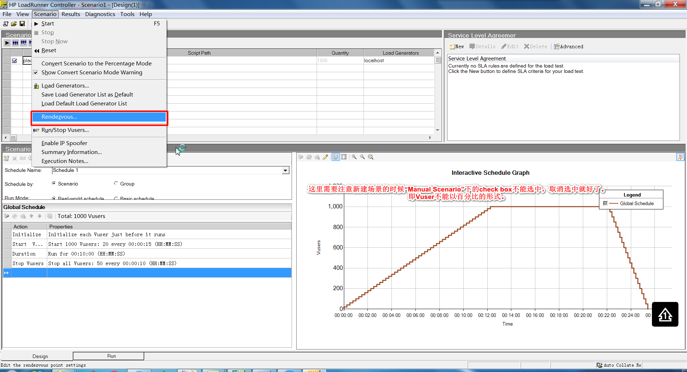687x372 pixels.
Task: Open the Diagnostics menu
Action: click(100, 14)
